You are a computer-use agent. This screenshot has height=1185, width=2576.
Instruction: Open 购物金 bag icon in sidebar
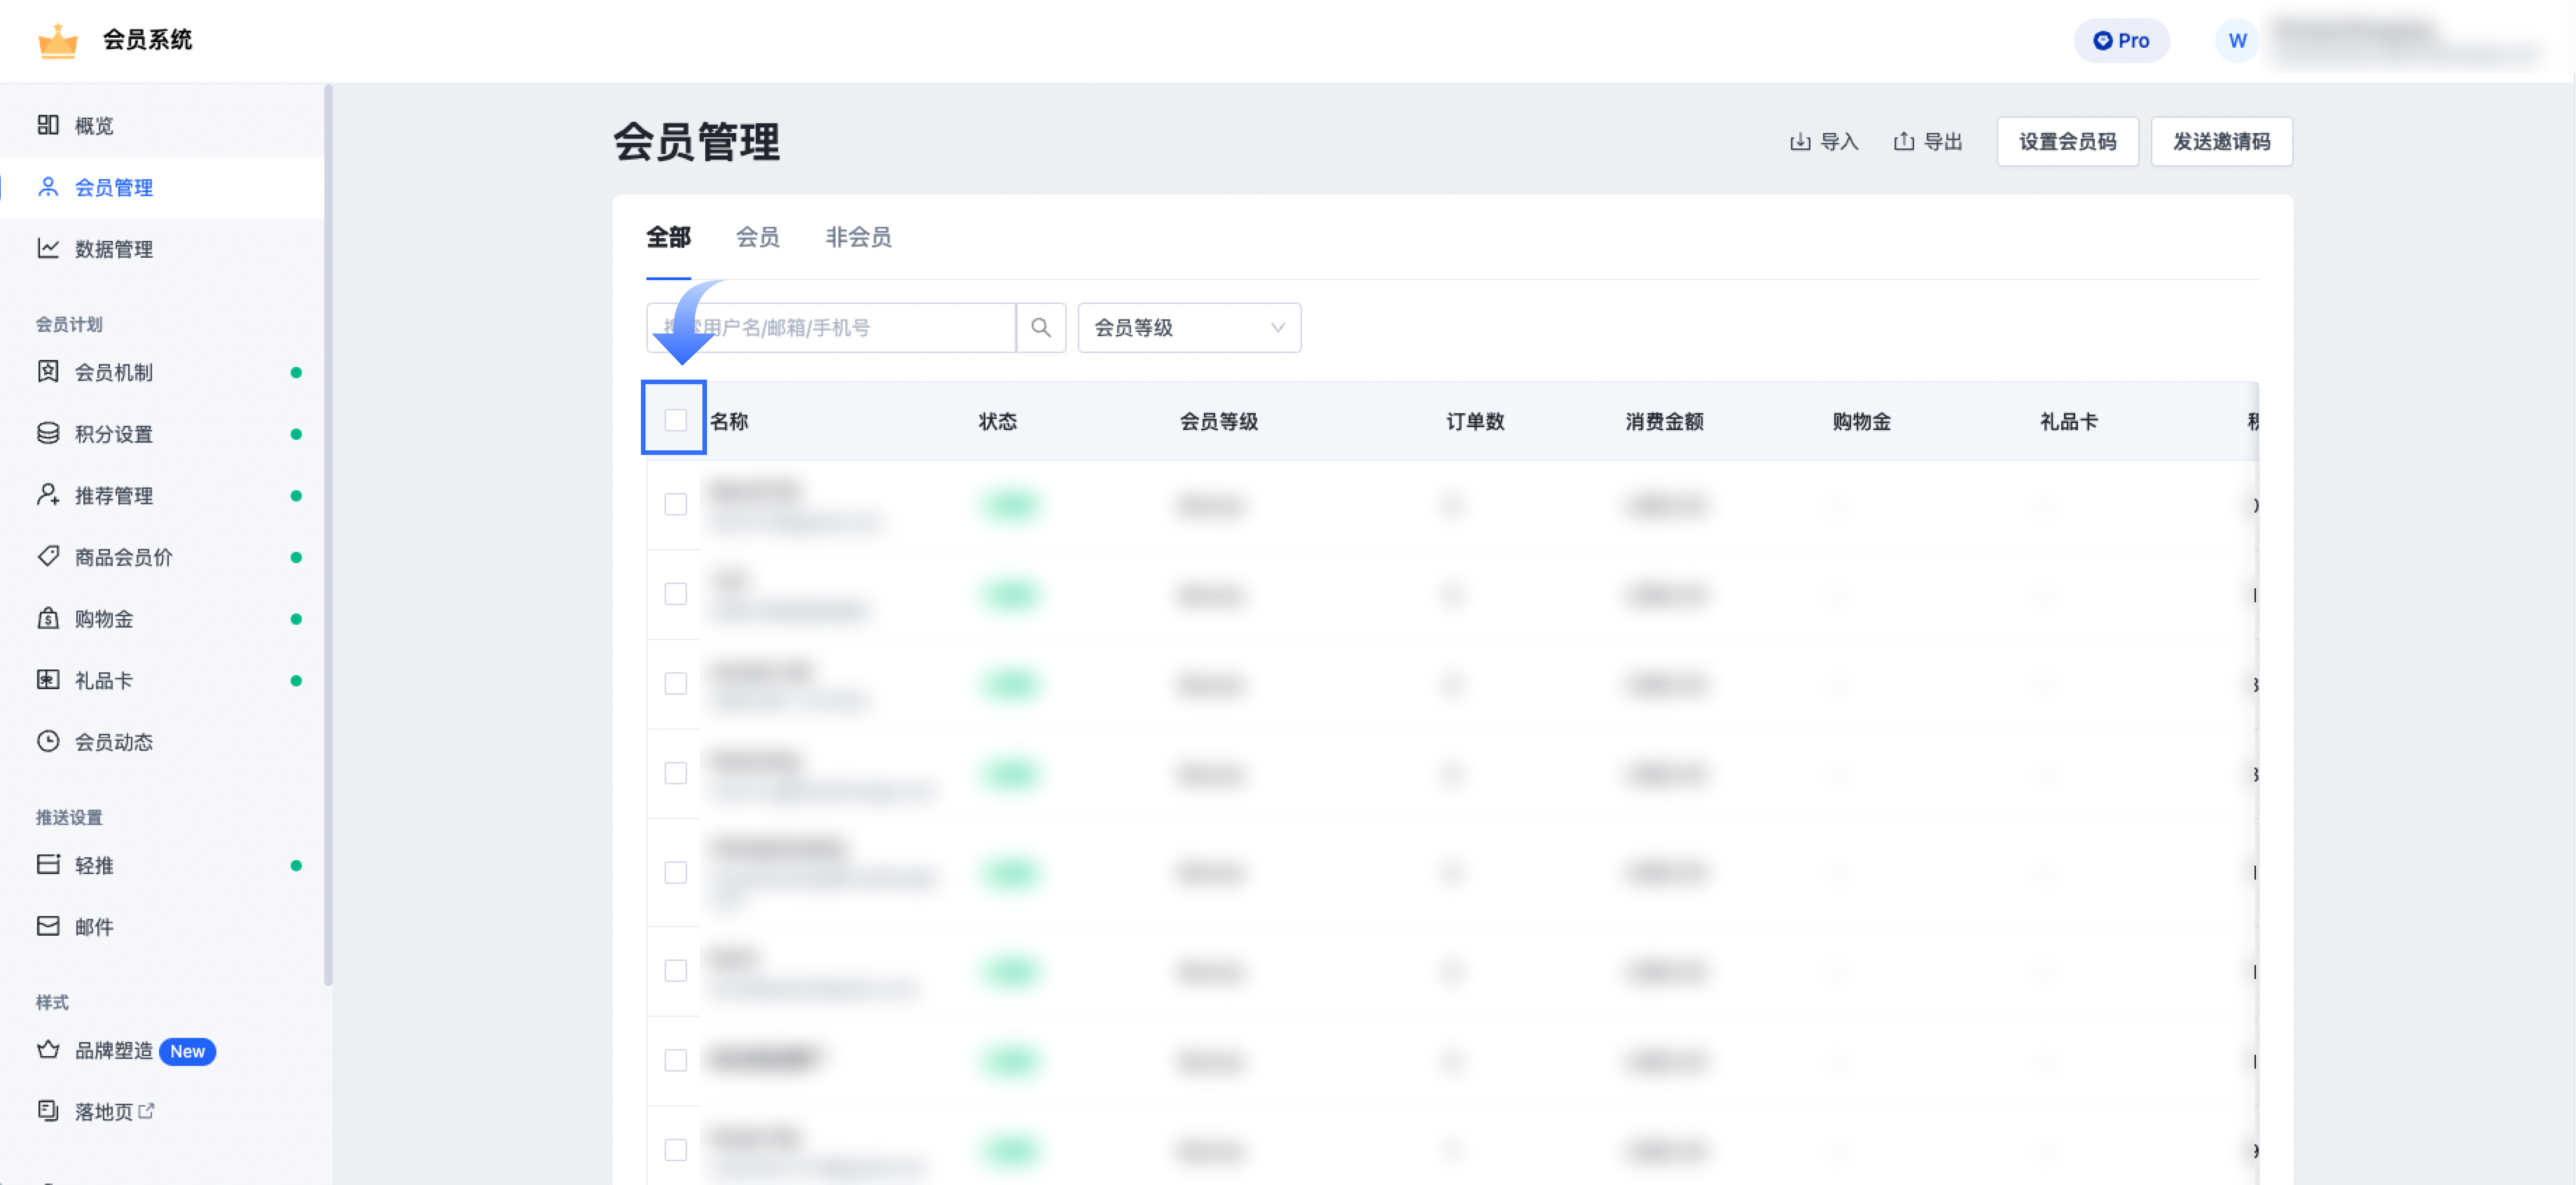[x=48, y=618]
